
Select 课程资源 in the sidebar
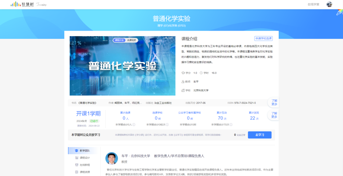(x=85, y=172)
